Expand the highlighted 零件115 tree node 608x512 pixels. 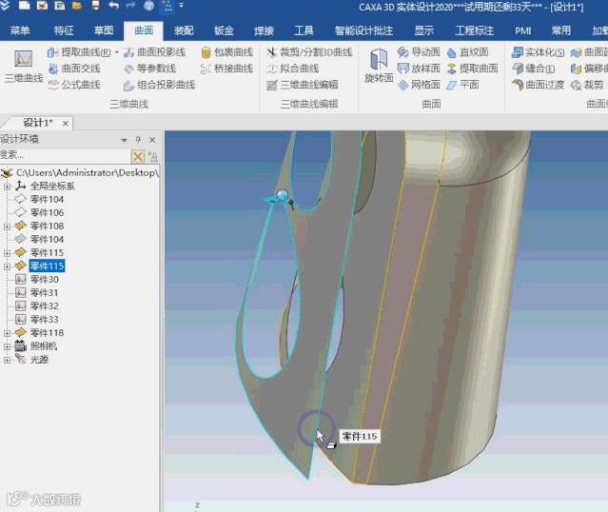coord(7,266)
